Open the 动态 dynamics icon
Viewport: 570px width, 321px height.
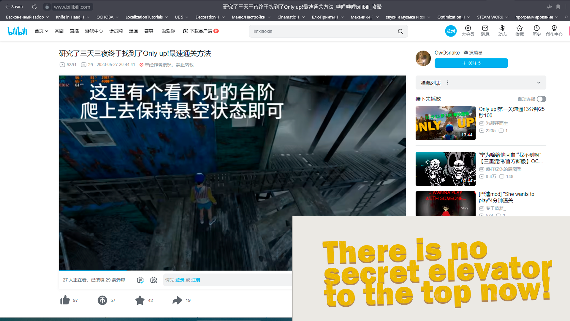point(502,31)
